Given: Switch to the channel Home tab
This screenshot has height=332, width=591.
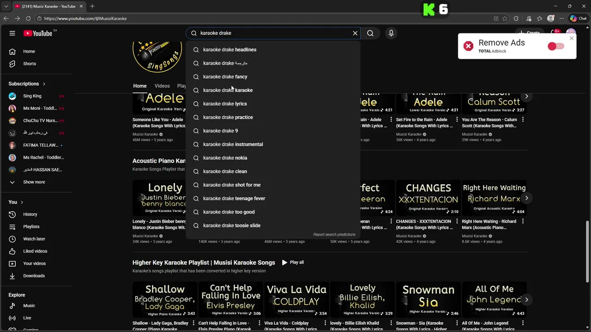Looking at the screenshot, I should (140, 86).
